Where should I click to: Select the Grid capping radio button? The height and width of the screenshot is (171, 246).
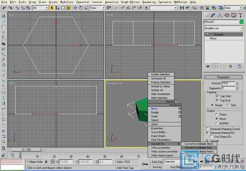(x=228, y=105)
